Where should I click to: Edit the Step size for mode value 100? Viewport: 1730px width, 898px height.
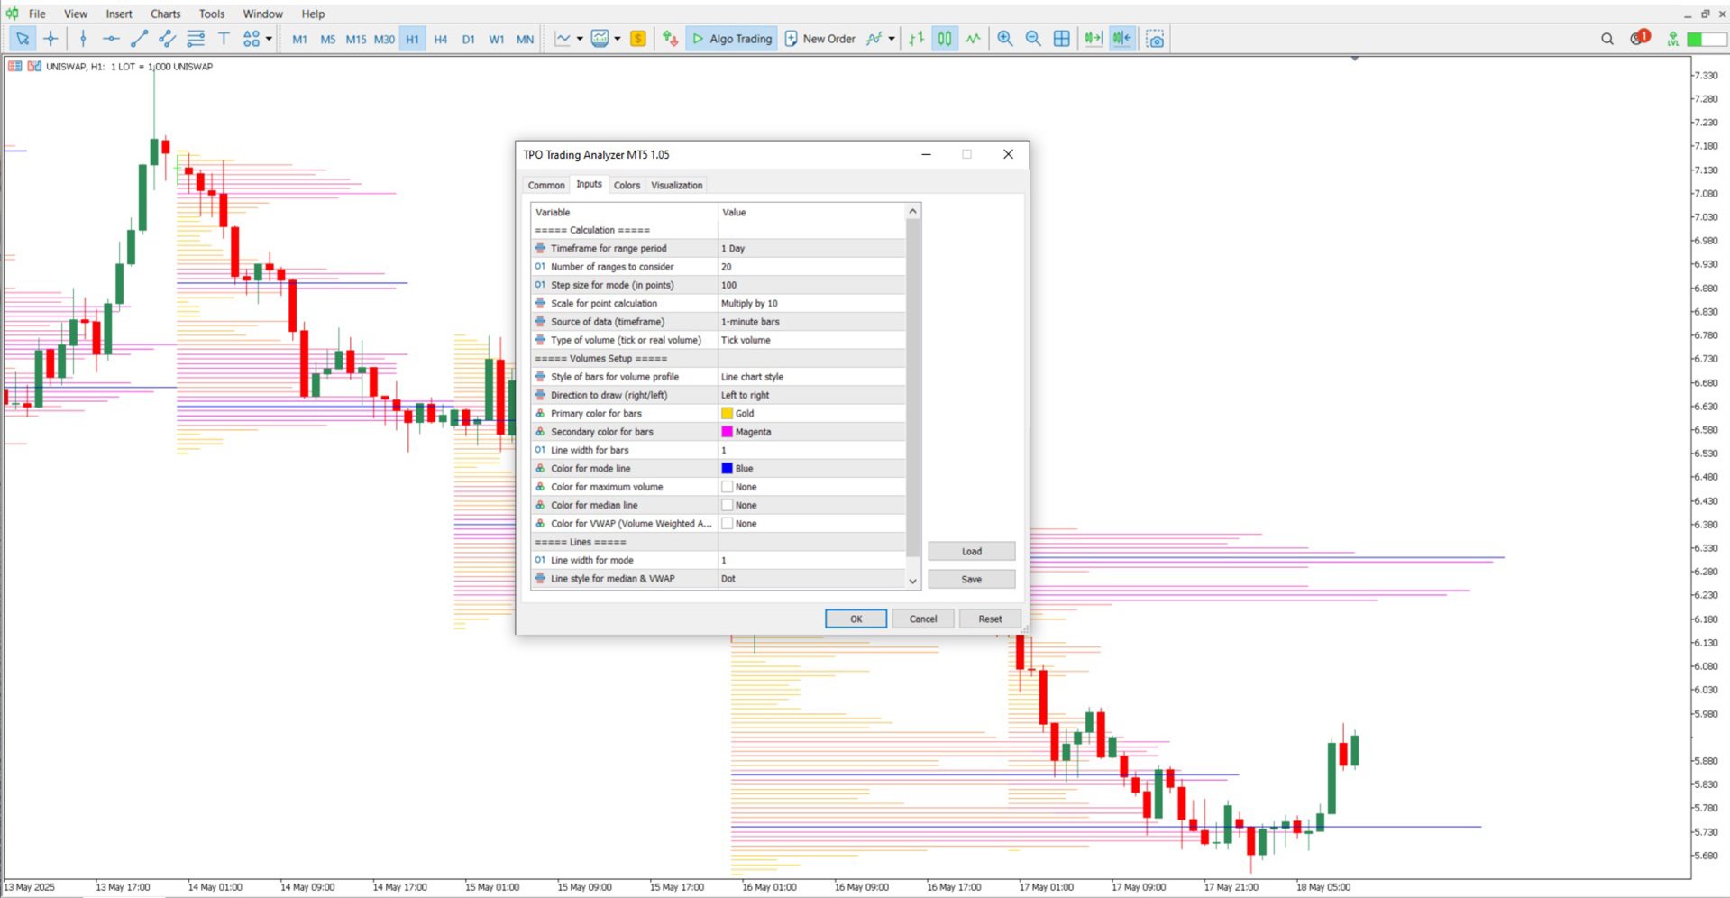pyautogui.click(x=811, y=285)
